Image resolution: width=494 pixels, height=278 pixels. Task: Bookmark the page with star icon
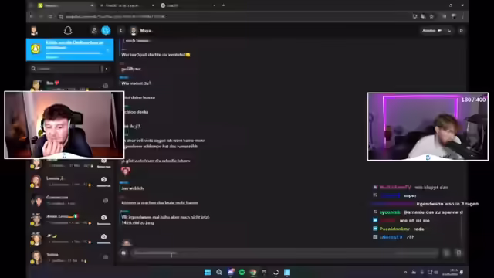click(x=432, y=16)
